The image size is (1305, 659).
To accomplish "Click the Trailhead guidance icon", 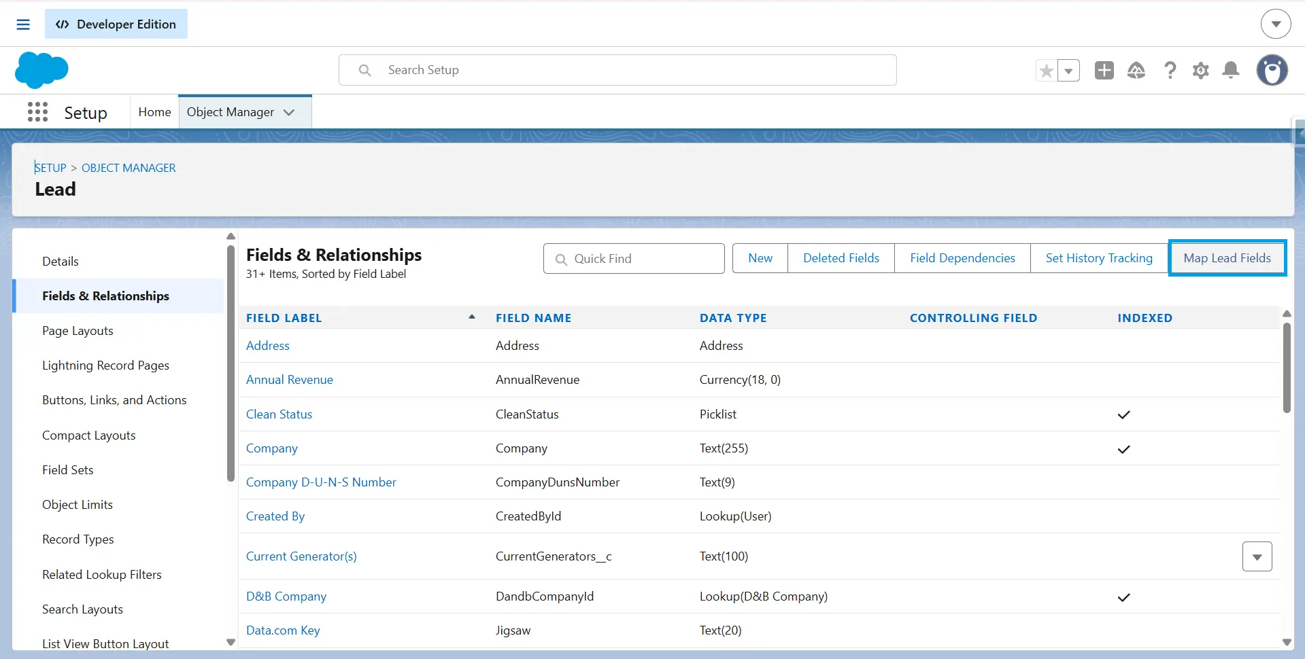I will [x=1136, y=70].
